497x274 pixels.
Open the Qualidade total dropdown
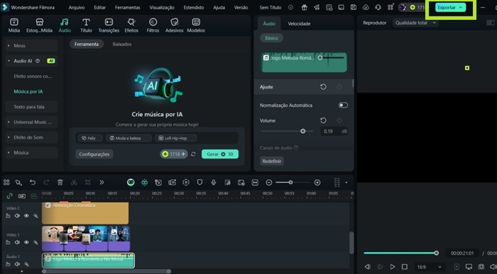coord(415,23)
